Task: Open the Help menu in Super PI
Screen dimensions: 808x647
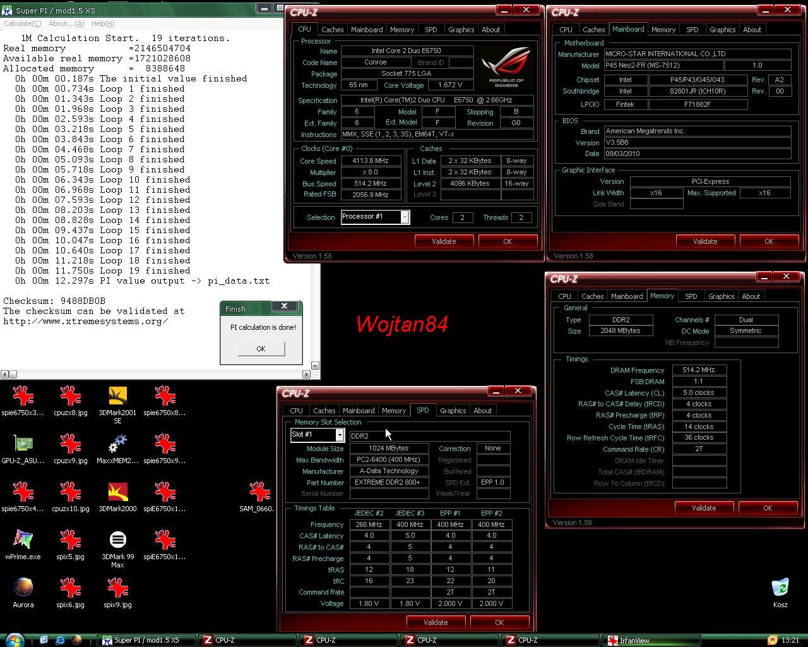Action: click(x=103, y=23)
